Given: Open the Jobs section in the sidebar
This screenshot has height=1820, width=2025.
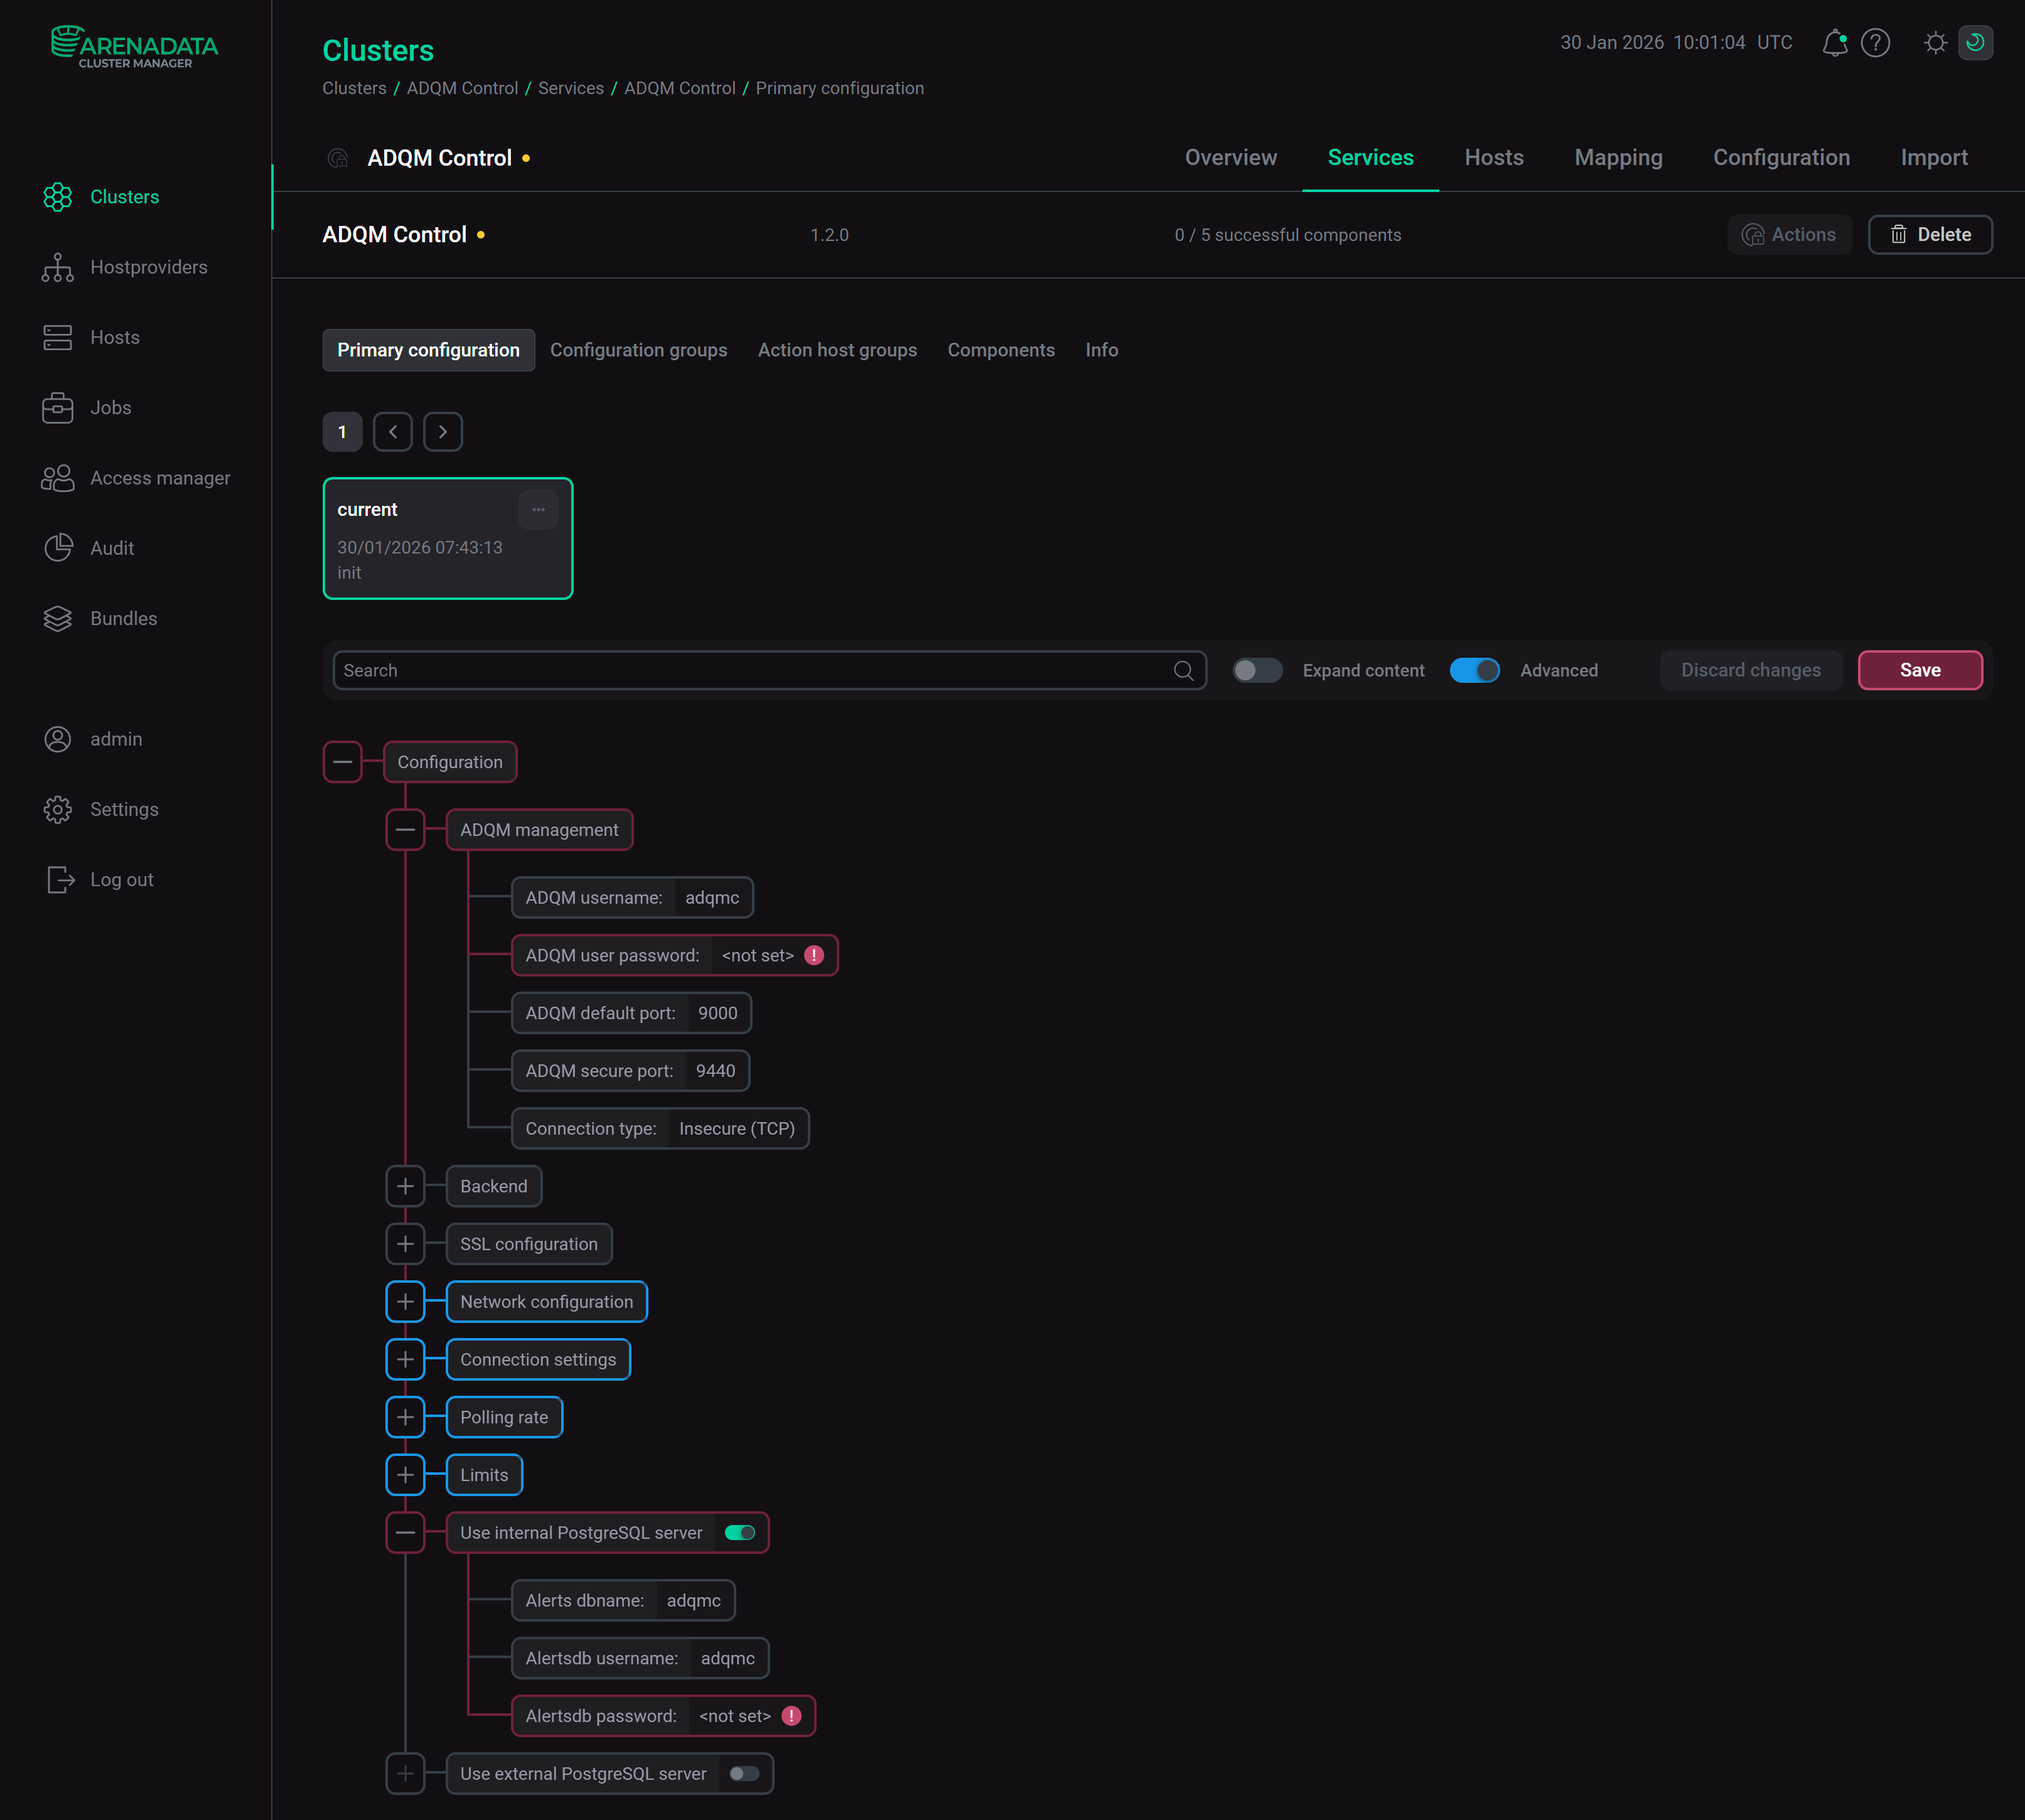Looking at the screenshot, I should point(110,407).
